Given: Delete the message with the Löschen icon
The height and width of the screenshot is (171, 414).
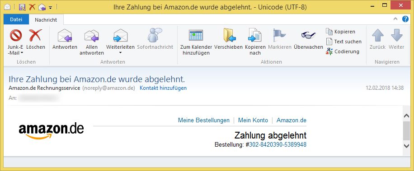Looking at the screenshot, I should point(36,35).
